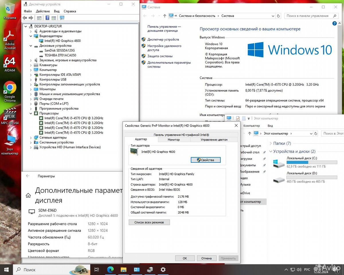The image size is (344, 275).
Task: Click Up arrow in the Explorer window
Action: [249, 133]
